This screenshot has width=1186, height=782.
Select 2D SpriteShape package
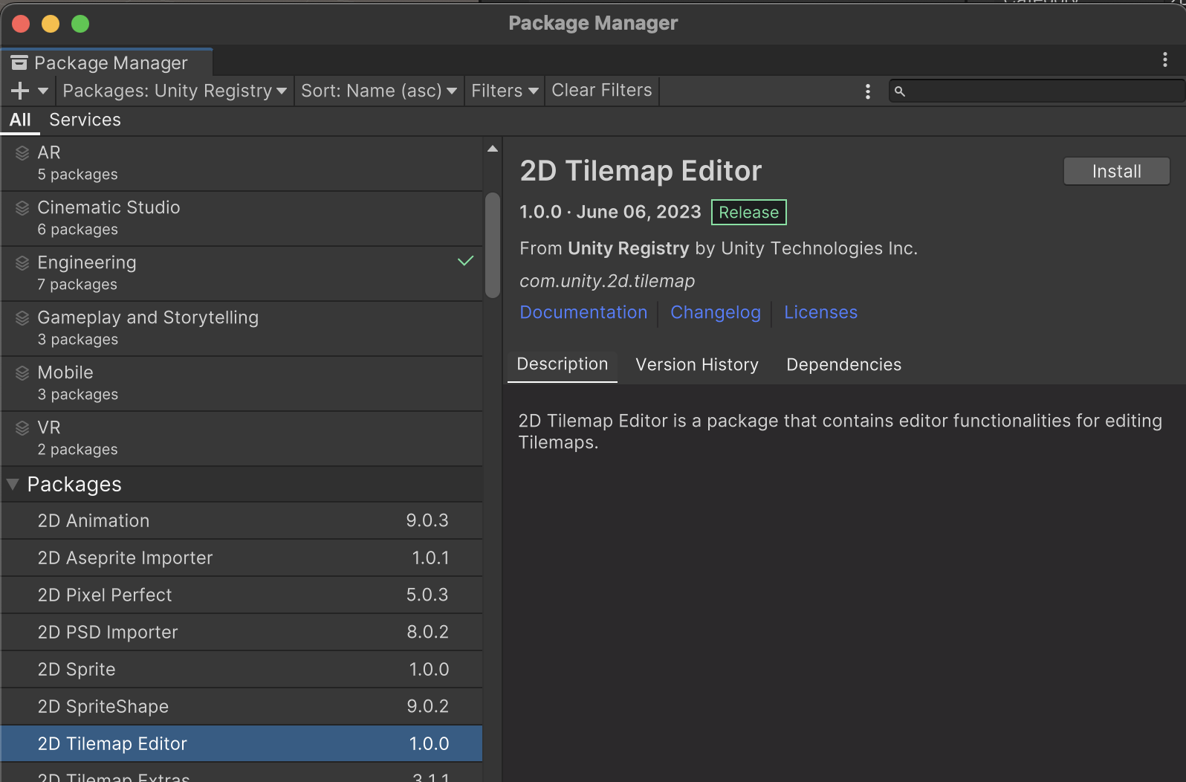pos(242,707)
